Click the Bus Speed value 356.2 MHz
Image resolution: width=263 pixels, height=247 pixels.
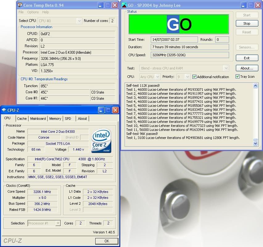pos(42,204)
